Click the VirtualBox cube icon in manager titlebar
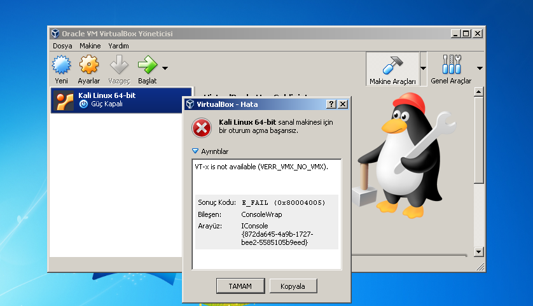 click(55, 34)
